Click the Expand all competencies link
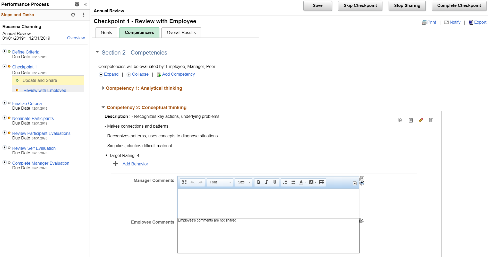 click(111, 74)
